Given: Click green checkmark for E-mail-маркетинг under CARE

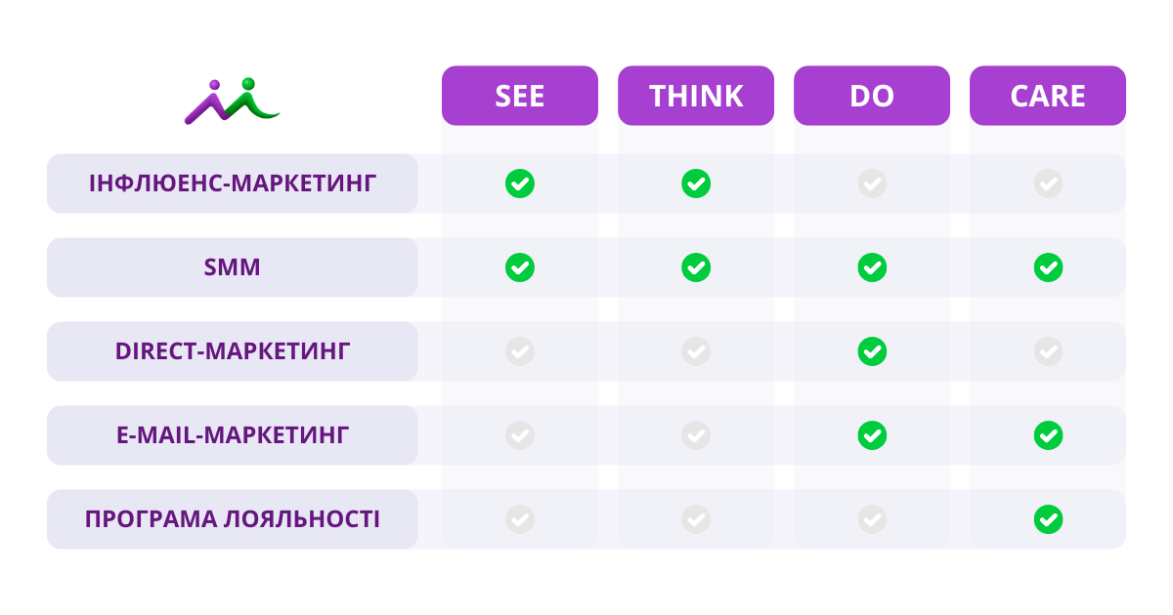Looking at the screenshot, I should [1048, 435].
